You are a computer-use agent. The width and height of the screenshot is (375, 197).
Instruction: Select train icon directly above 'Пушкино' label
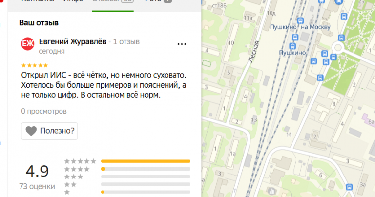pyautogui.click(x=292, y=46)
